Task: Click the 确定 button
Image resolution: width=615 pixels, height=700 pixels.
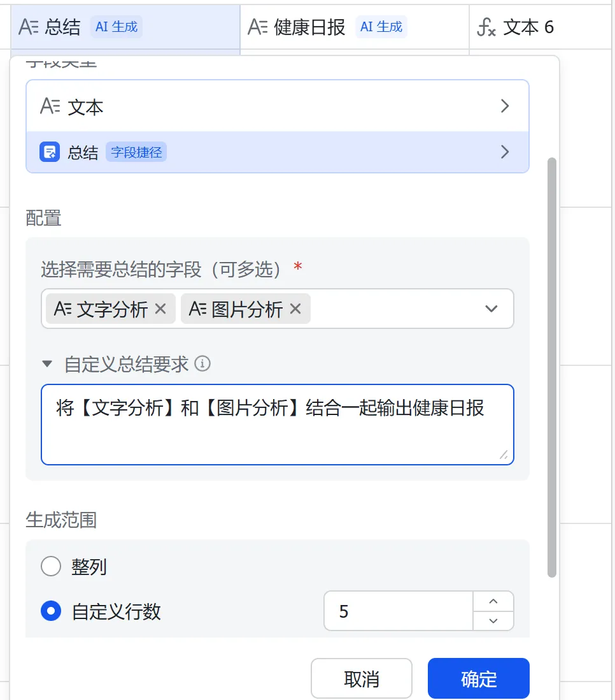Action: click(x=478, y=678)
